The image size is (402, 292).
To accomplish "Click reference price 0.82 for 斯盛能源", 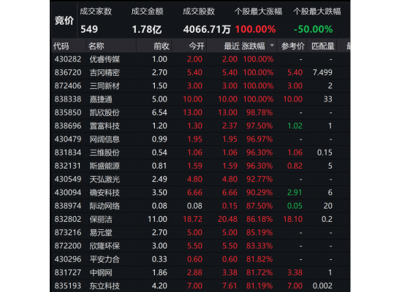I will coord(295,166).
